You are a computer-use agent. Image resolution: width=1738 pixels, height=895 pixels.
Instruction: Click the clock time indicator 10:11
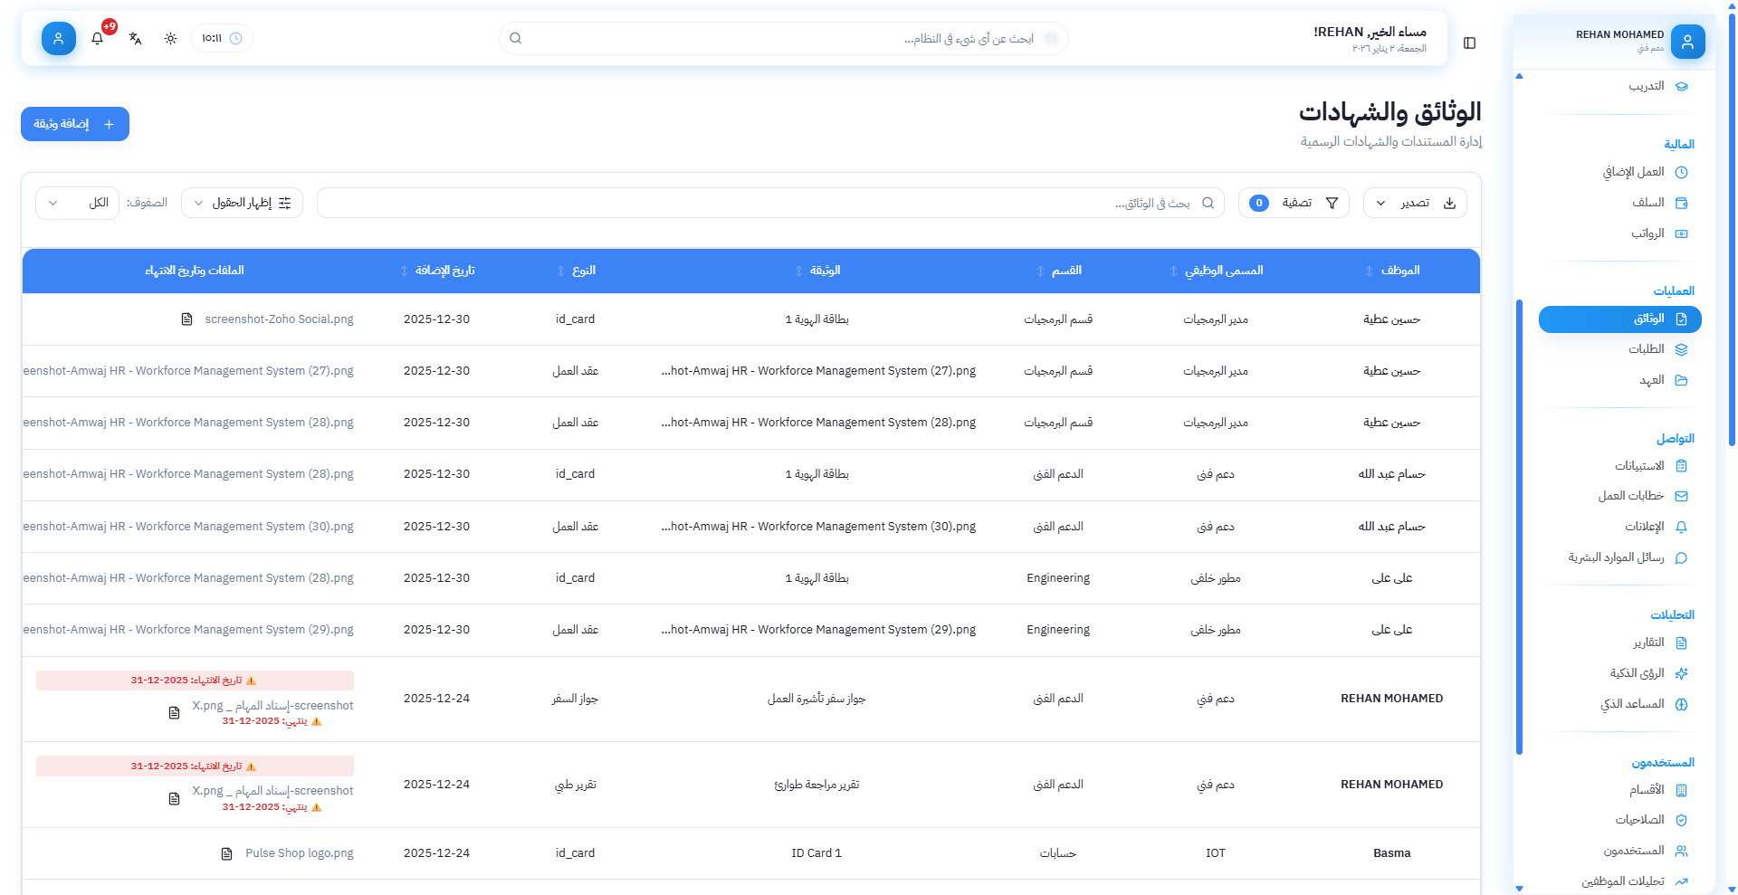(x=222, y=39)
